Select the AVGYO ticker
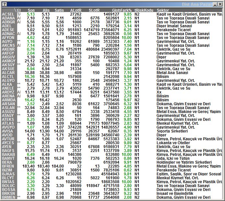The height and width of the screenshot is (201, 225). (x=8, y=127)
